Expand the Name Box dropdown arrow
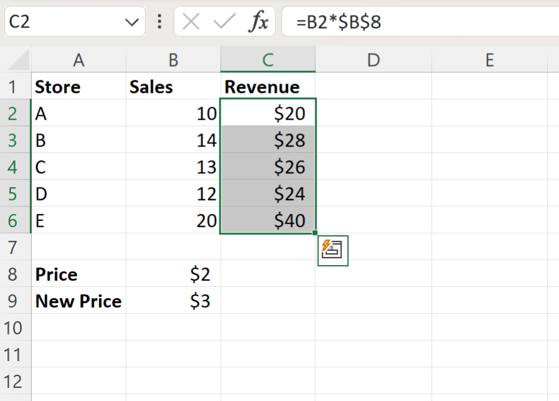Viewport: 559px width, 401px height. tap(132, 22)
